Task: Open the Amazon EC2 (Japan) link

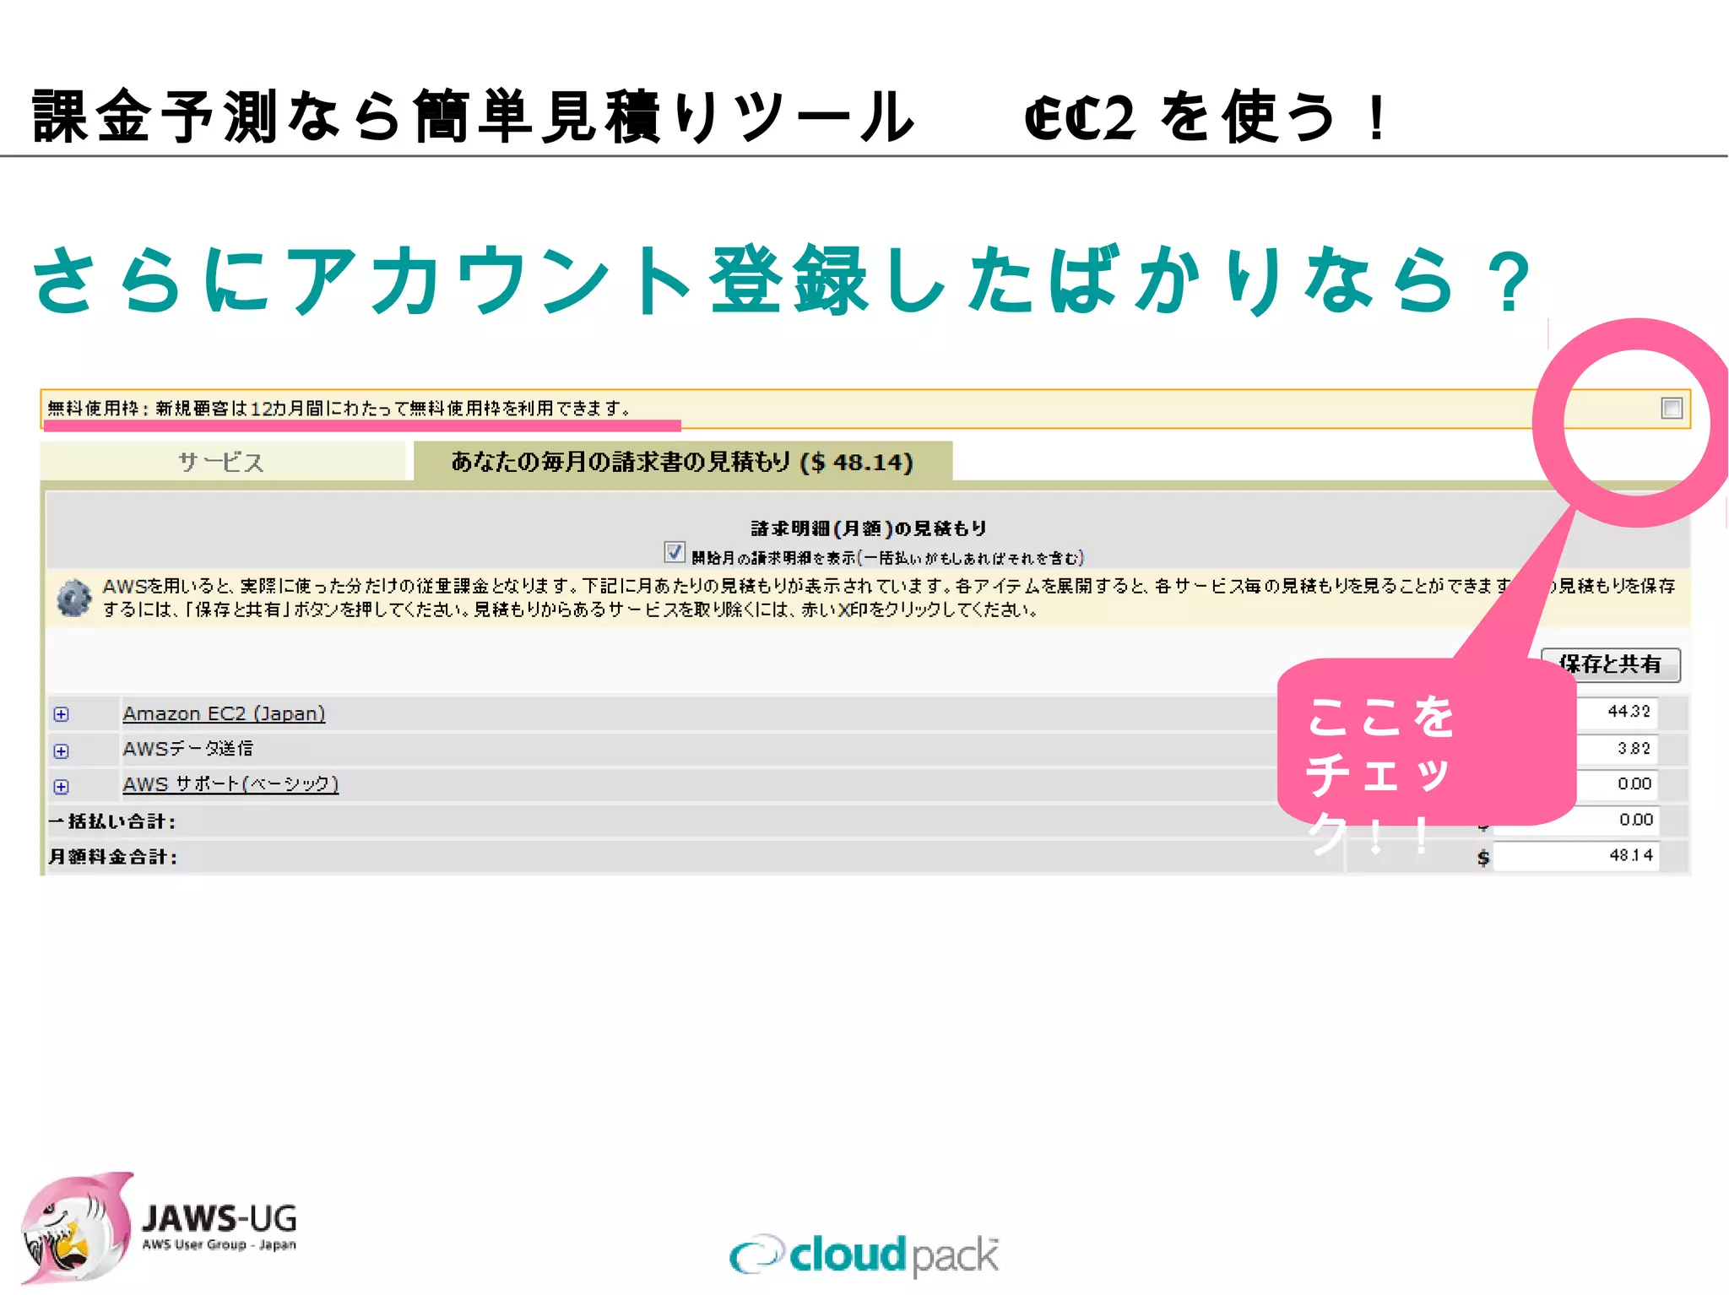Action: click(x=224, y=713)
